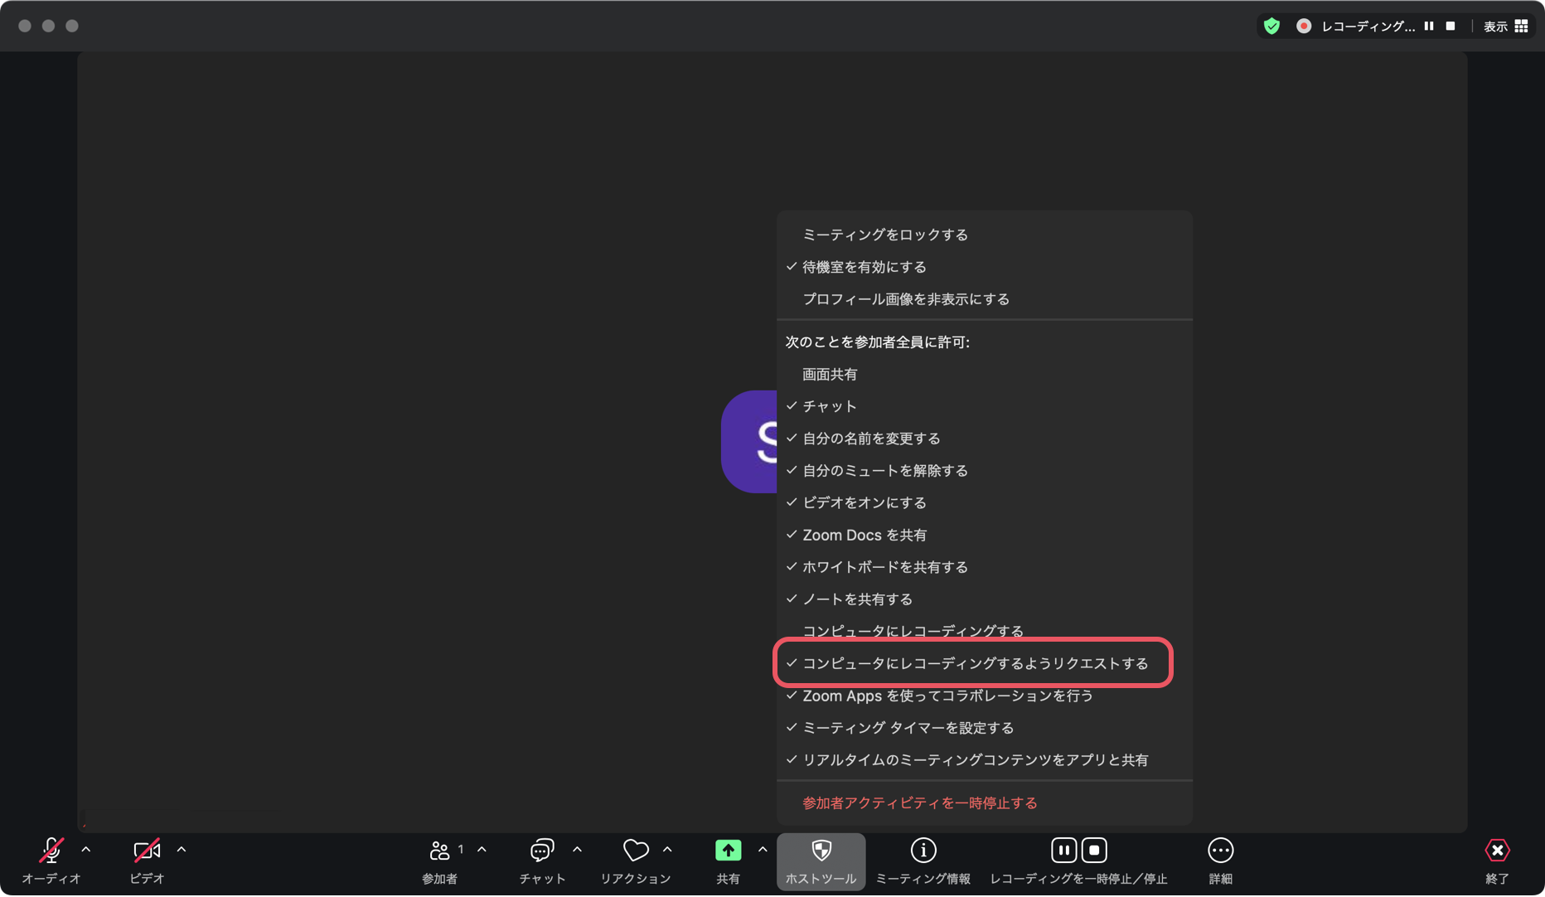This screenshot has width=1545, height=897.
Task: Select コンピュータにレコーディングする option
Action: pyautogui.click(x=985, y=632)
